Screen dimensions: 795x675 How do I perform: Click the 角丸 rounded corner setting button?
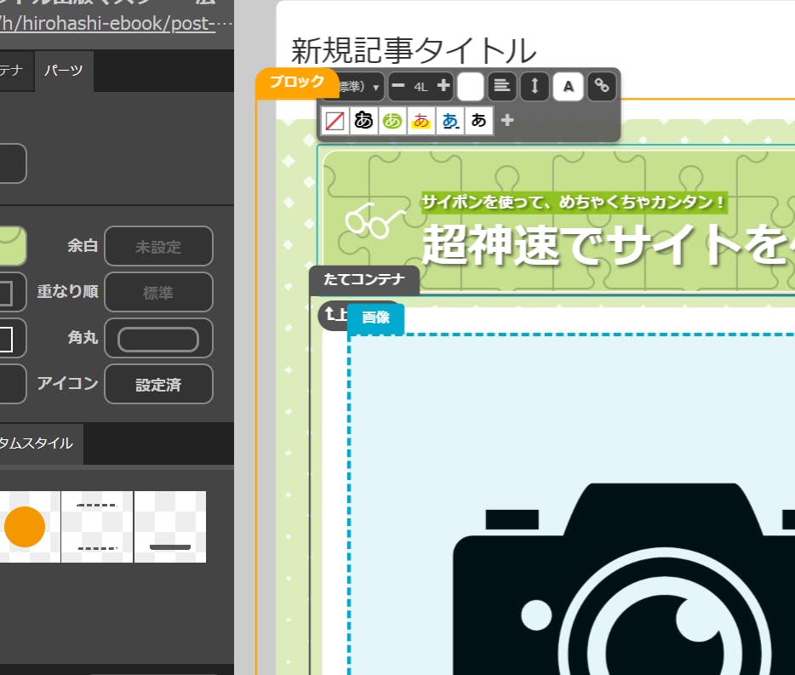click(158, 339)
